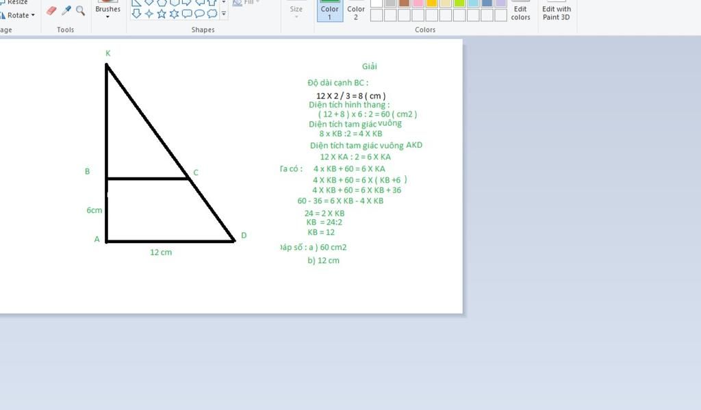Pick the four-point star shape
Screen dimensions: 701x410
(149, 14)
